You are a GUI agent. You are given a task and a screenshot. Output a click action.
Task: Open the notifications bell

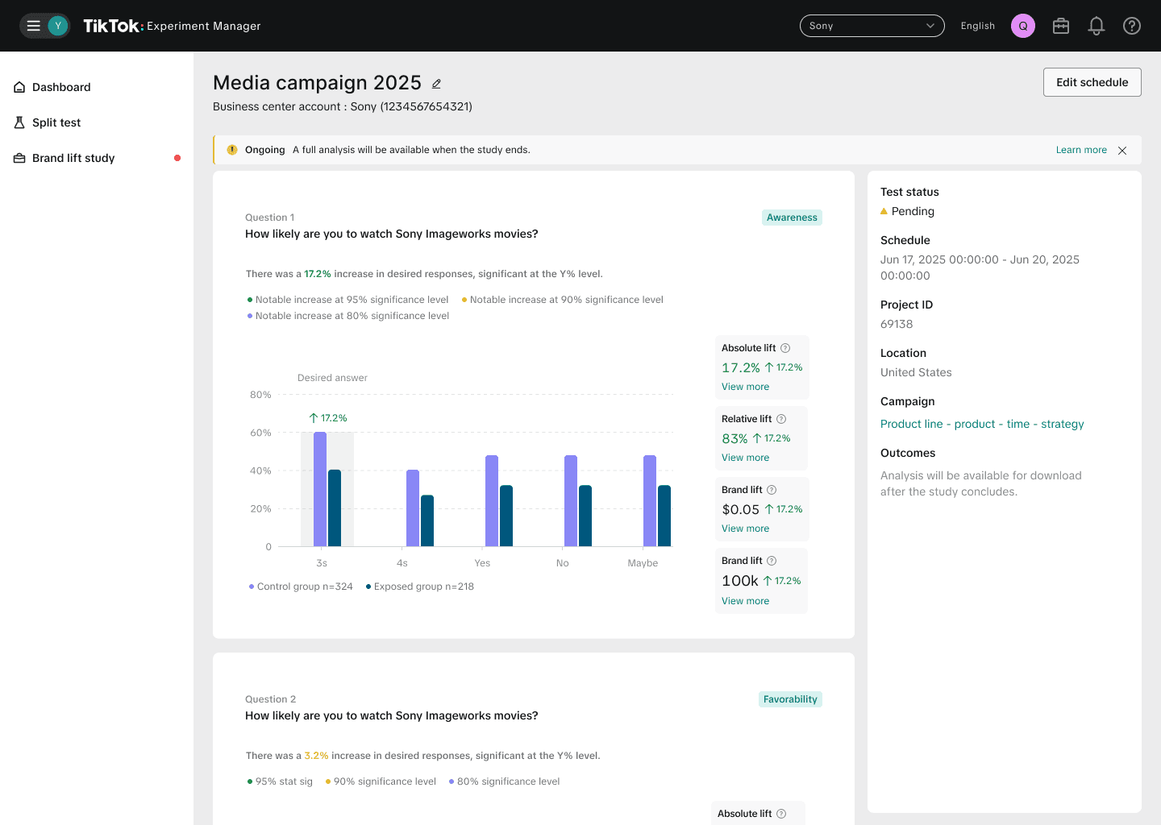coord(1096,26)
